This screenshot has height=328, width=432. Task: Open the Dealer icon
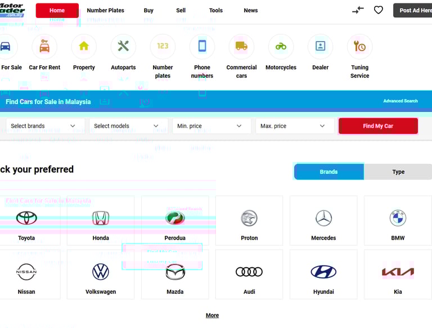point(320,46)
